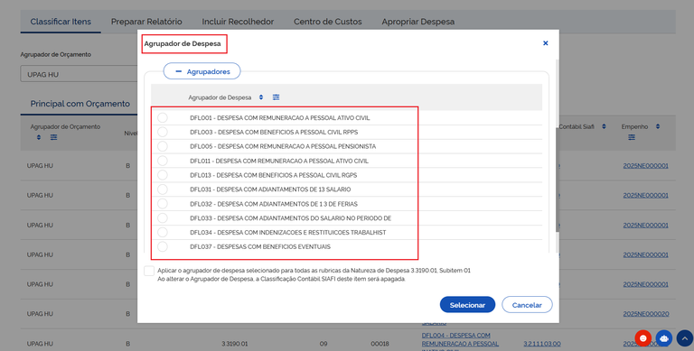Viewport: 694px width, 351px height.
Task: Open DFL004 despesa com remuneracao link
Action: click(x=460, y=343)
